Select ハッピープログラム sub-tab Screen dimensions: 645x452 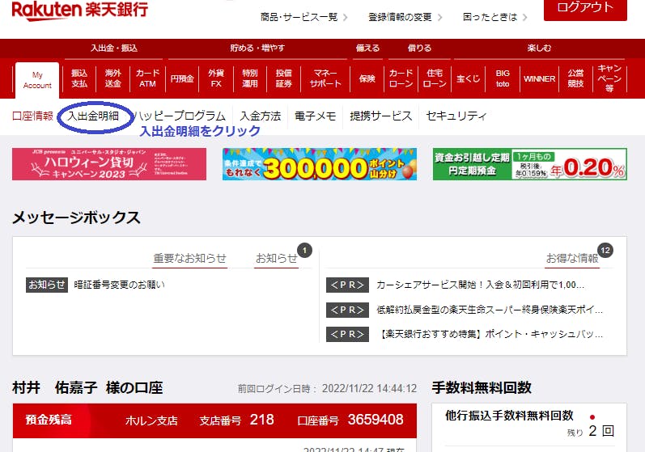click(x=180, y=116)
